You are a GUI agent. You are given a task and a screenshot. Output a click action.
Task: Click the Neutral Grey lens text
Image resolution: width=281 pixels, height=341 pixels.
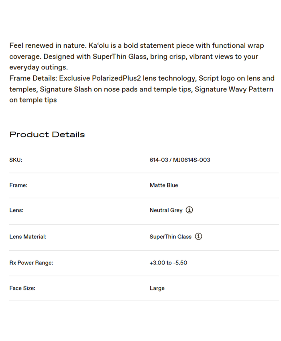pyautogui.click(x=166, y=211)
